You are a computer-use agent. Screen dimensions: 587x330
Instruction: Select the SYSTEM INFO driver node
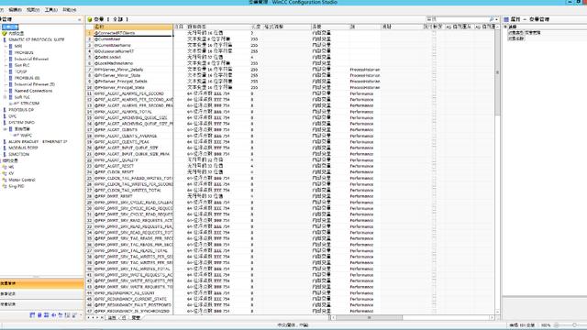(x=22, y=122)
